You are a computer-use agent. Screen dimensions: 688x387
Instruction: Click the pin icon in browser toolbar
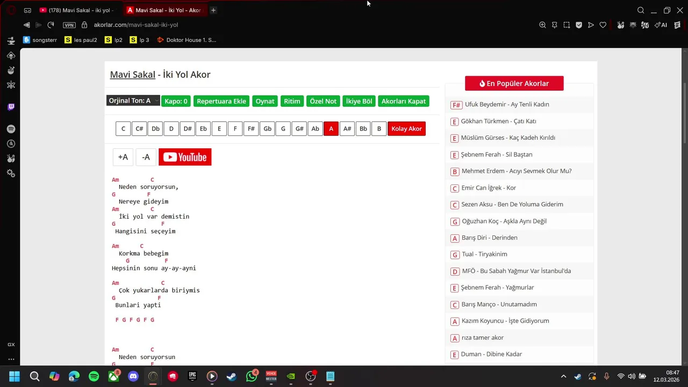point(554,25)
